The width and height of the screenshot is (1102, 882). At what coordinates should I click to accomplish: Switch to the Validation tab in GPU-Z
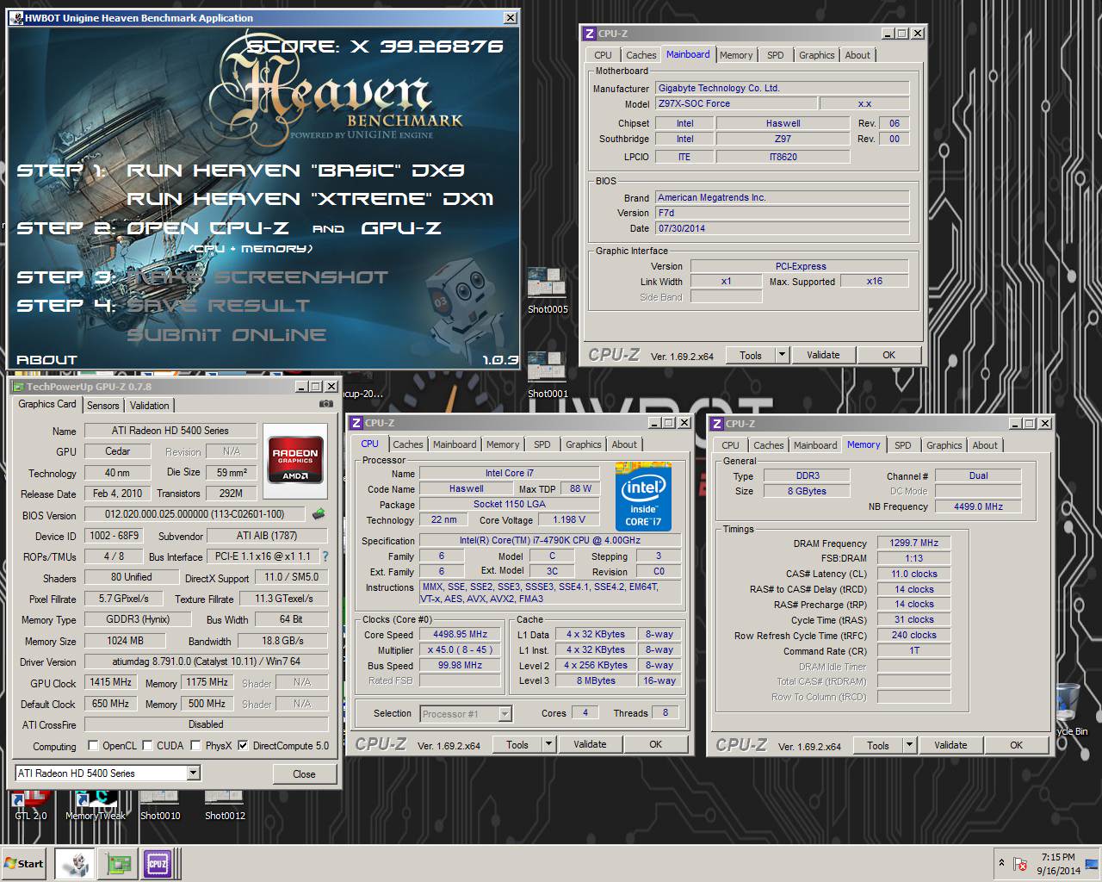pos(150,406)
